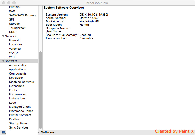
Task: Open Printer Software entry
Action: coord(20,115)
